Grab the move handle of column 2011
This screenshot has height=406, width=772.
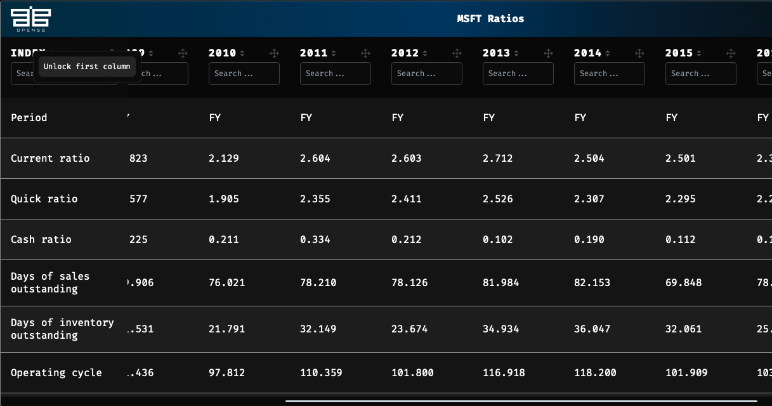tap(365, 53)
